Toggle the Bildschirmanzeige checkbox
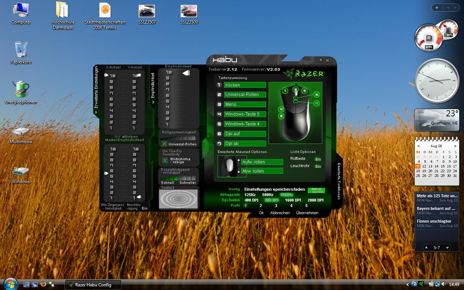 (x=165, y=160)
